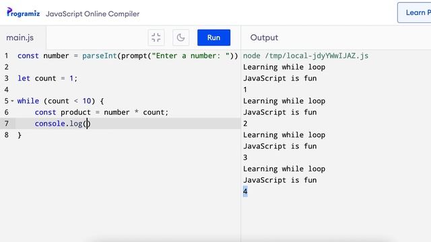Collapse the while loop fold arrow on line 5
This screenshot has width=431, height=242.
click(12, 101)
